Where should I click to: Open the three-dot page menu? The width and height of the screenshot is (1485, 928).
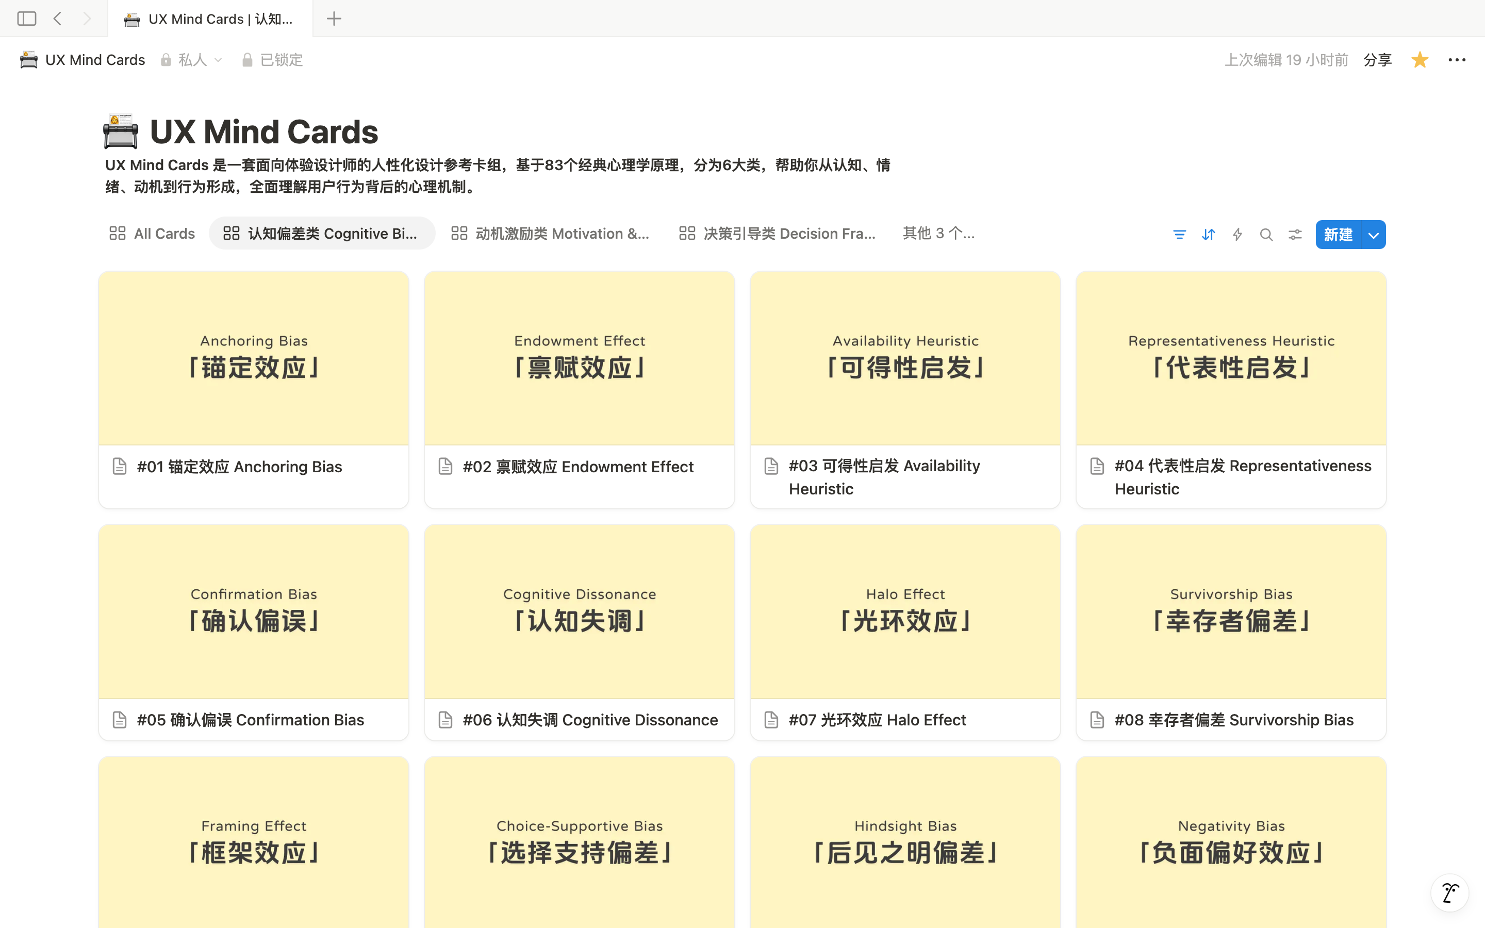[x=1457, y=59]
